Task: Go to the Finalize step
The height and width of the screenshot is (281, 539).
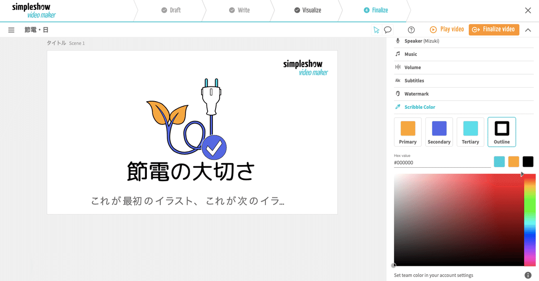Action: point(376,10)
